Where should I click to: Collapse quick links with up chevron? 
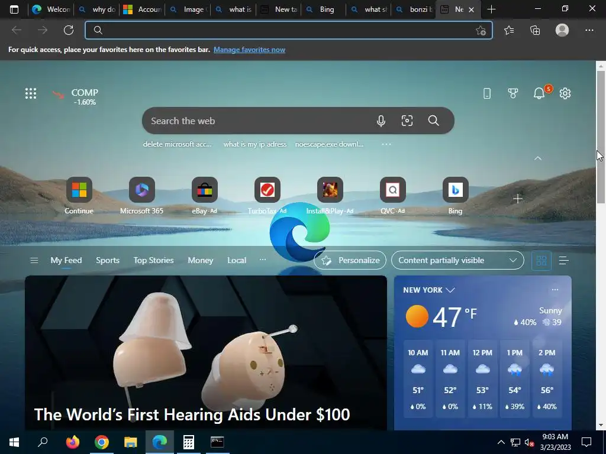537,158
